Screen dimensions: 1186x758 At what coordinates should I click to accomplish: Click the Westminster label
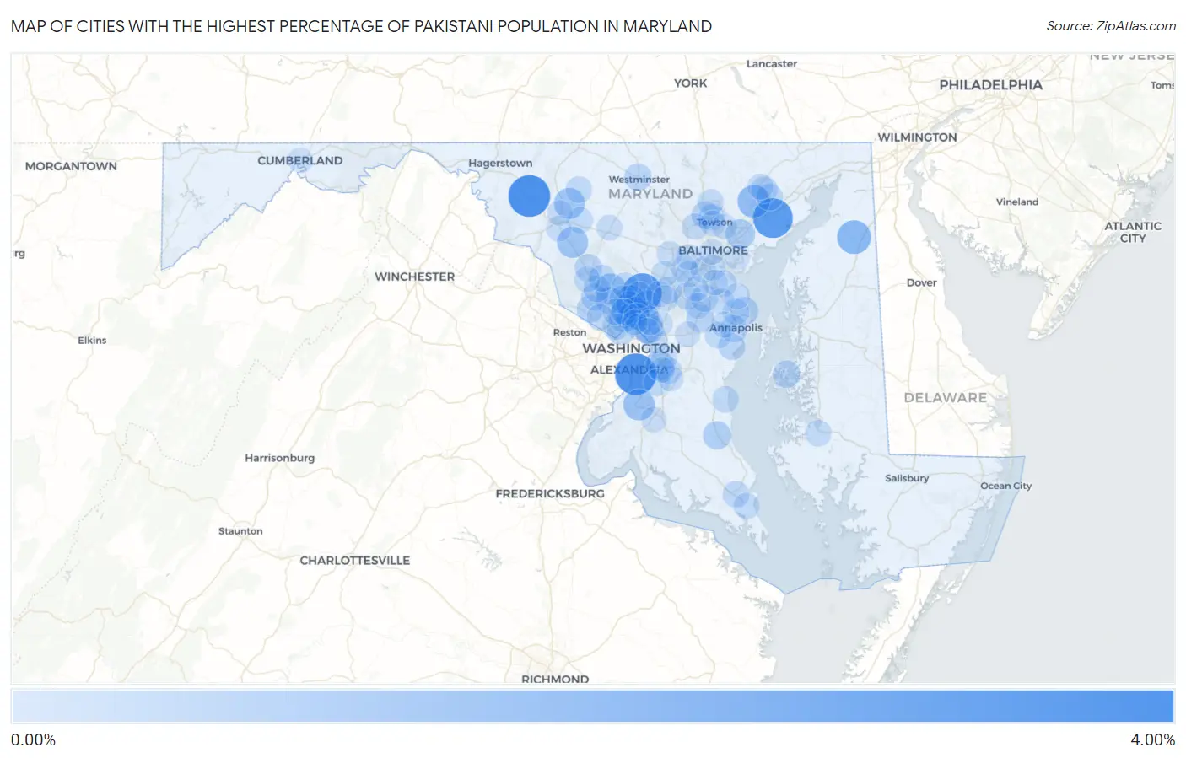point(639,180)
